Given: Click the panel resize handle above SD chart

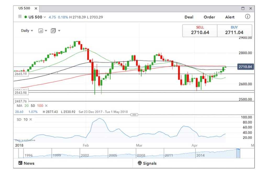Looking at the screenshot, I should [x=134, y=115].
